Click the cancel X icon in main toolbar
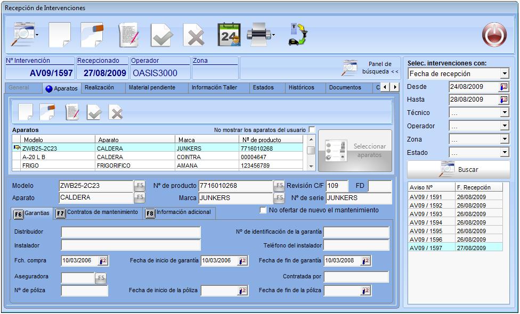 pos(194,35)
